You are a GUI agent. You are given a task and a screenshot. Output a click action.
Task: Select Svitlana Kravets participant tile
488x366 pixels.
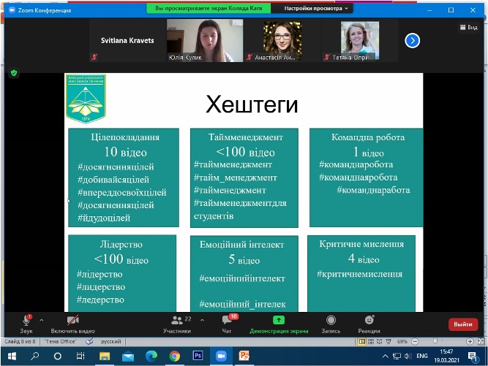pyautogui.click(x=127, y=40)
